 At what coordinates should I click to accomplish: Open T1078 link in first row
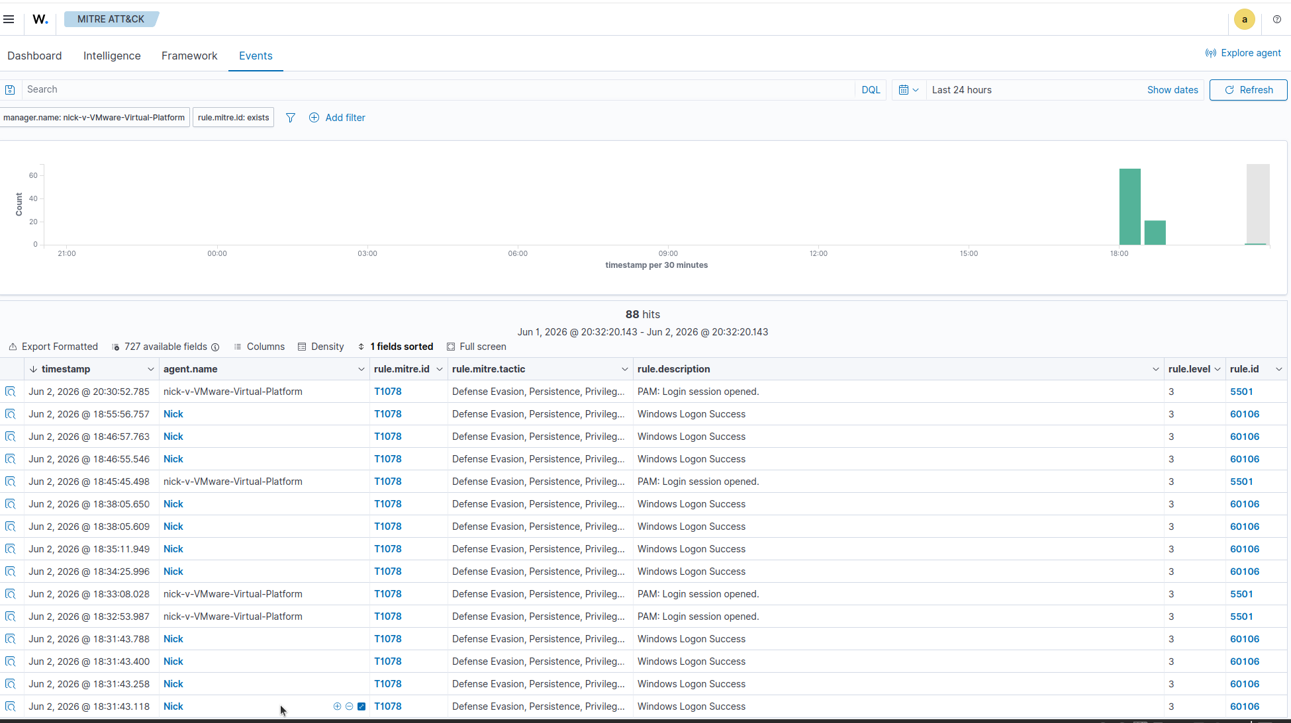click(x=388, y=392)
